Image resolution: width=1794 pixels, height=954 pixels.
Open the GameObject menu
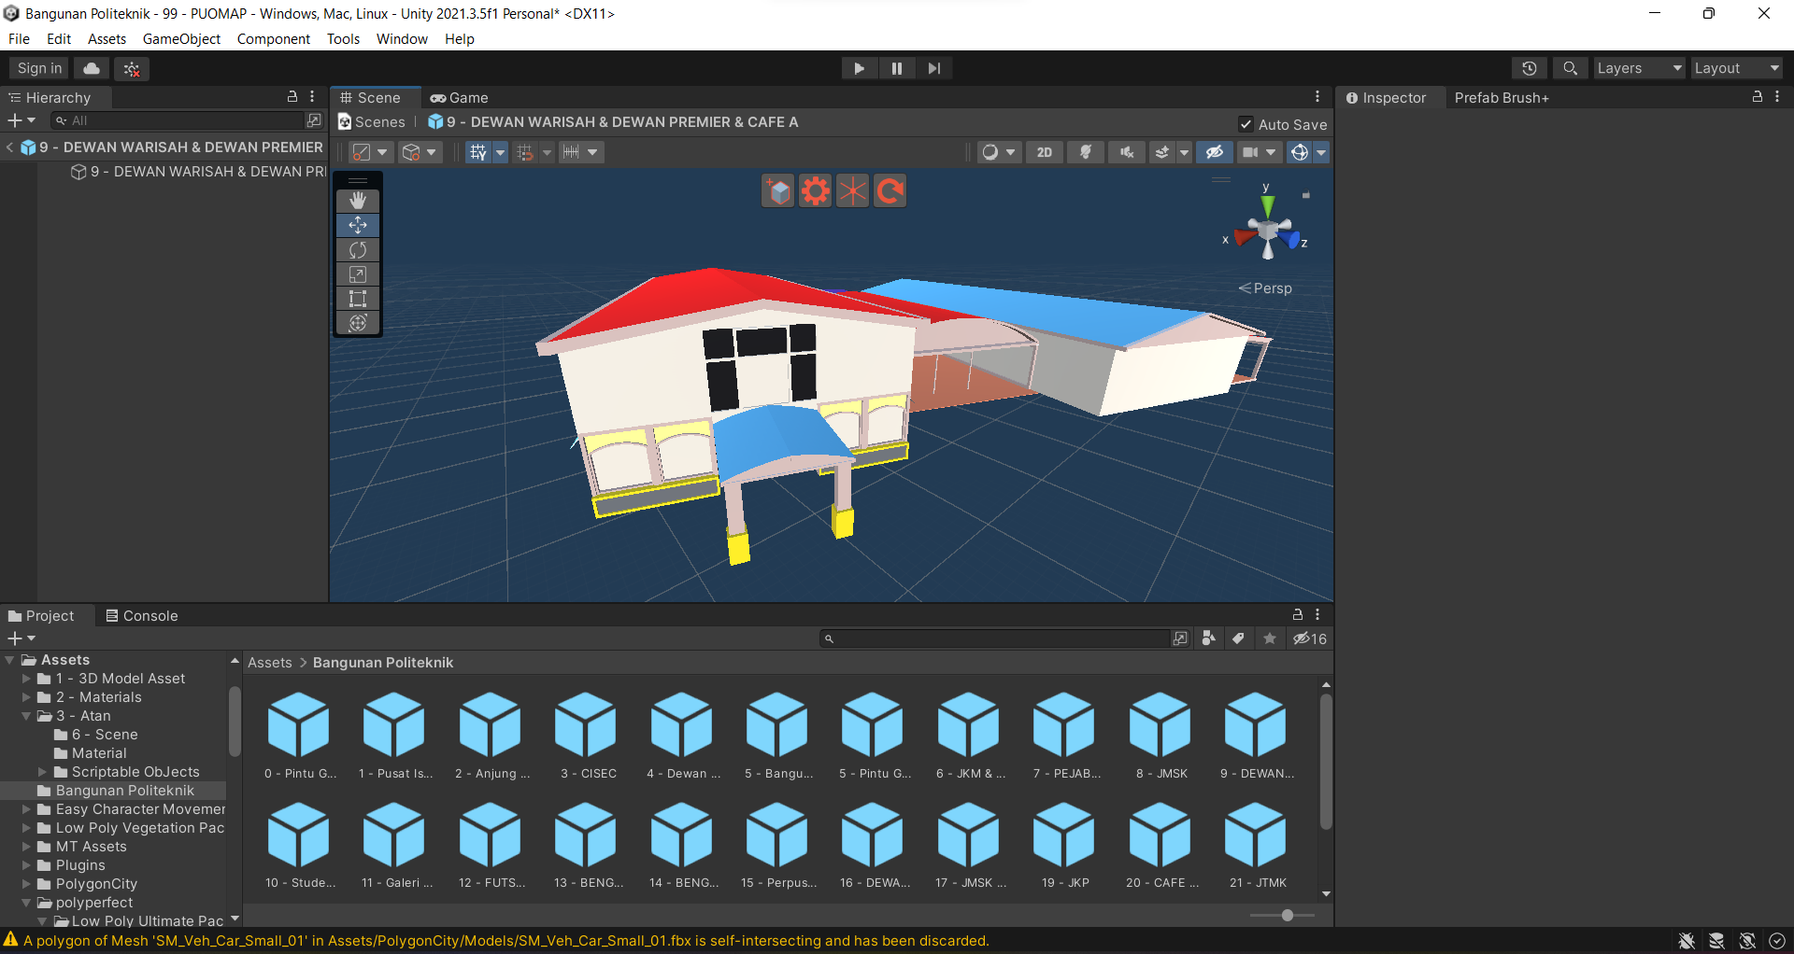(x=181, y=39)
